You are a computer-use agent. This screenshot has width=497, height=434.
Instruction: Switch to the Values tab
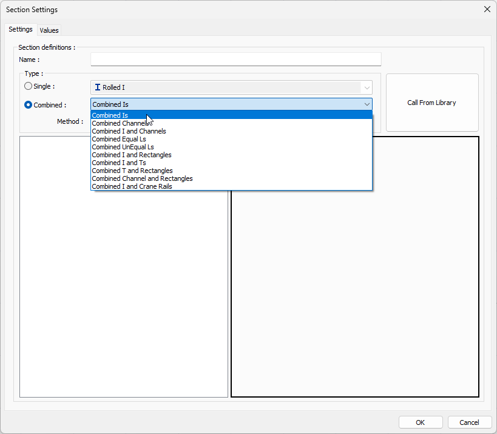point(49,30)
